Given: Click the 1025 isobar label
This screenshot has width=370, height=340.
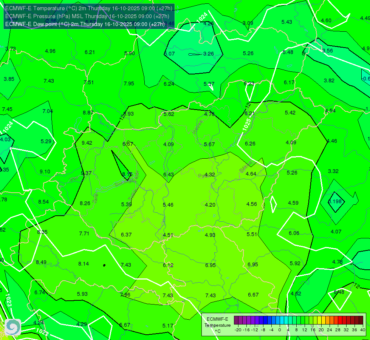Looking at the screenshot, I should pyautogui.click(x=246, y=125).
